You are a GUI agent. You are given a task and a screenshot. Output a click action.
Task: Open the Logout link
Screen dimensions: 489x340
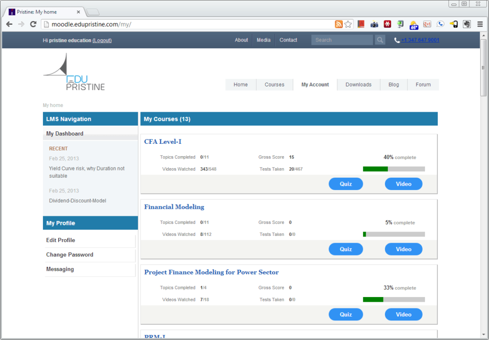(102, 40)
